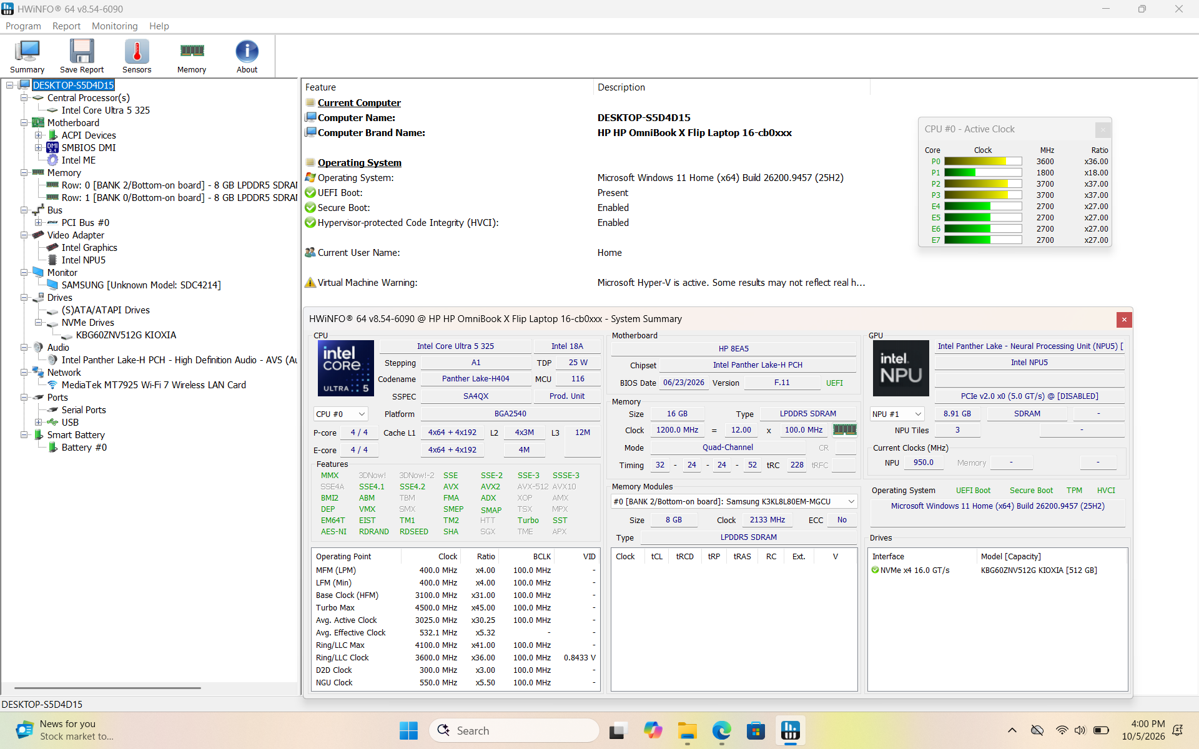Click the tree panel horizontal scrollbar
The height and width of the screenshot is (749, 1199).
coord(107,688)
